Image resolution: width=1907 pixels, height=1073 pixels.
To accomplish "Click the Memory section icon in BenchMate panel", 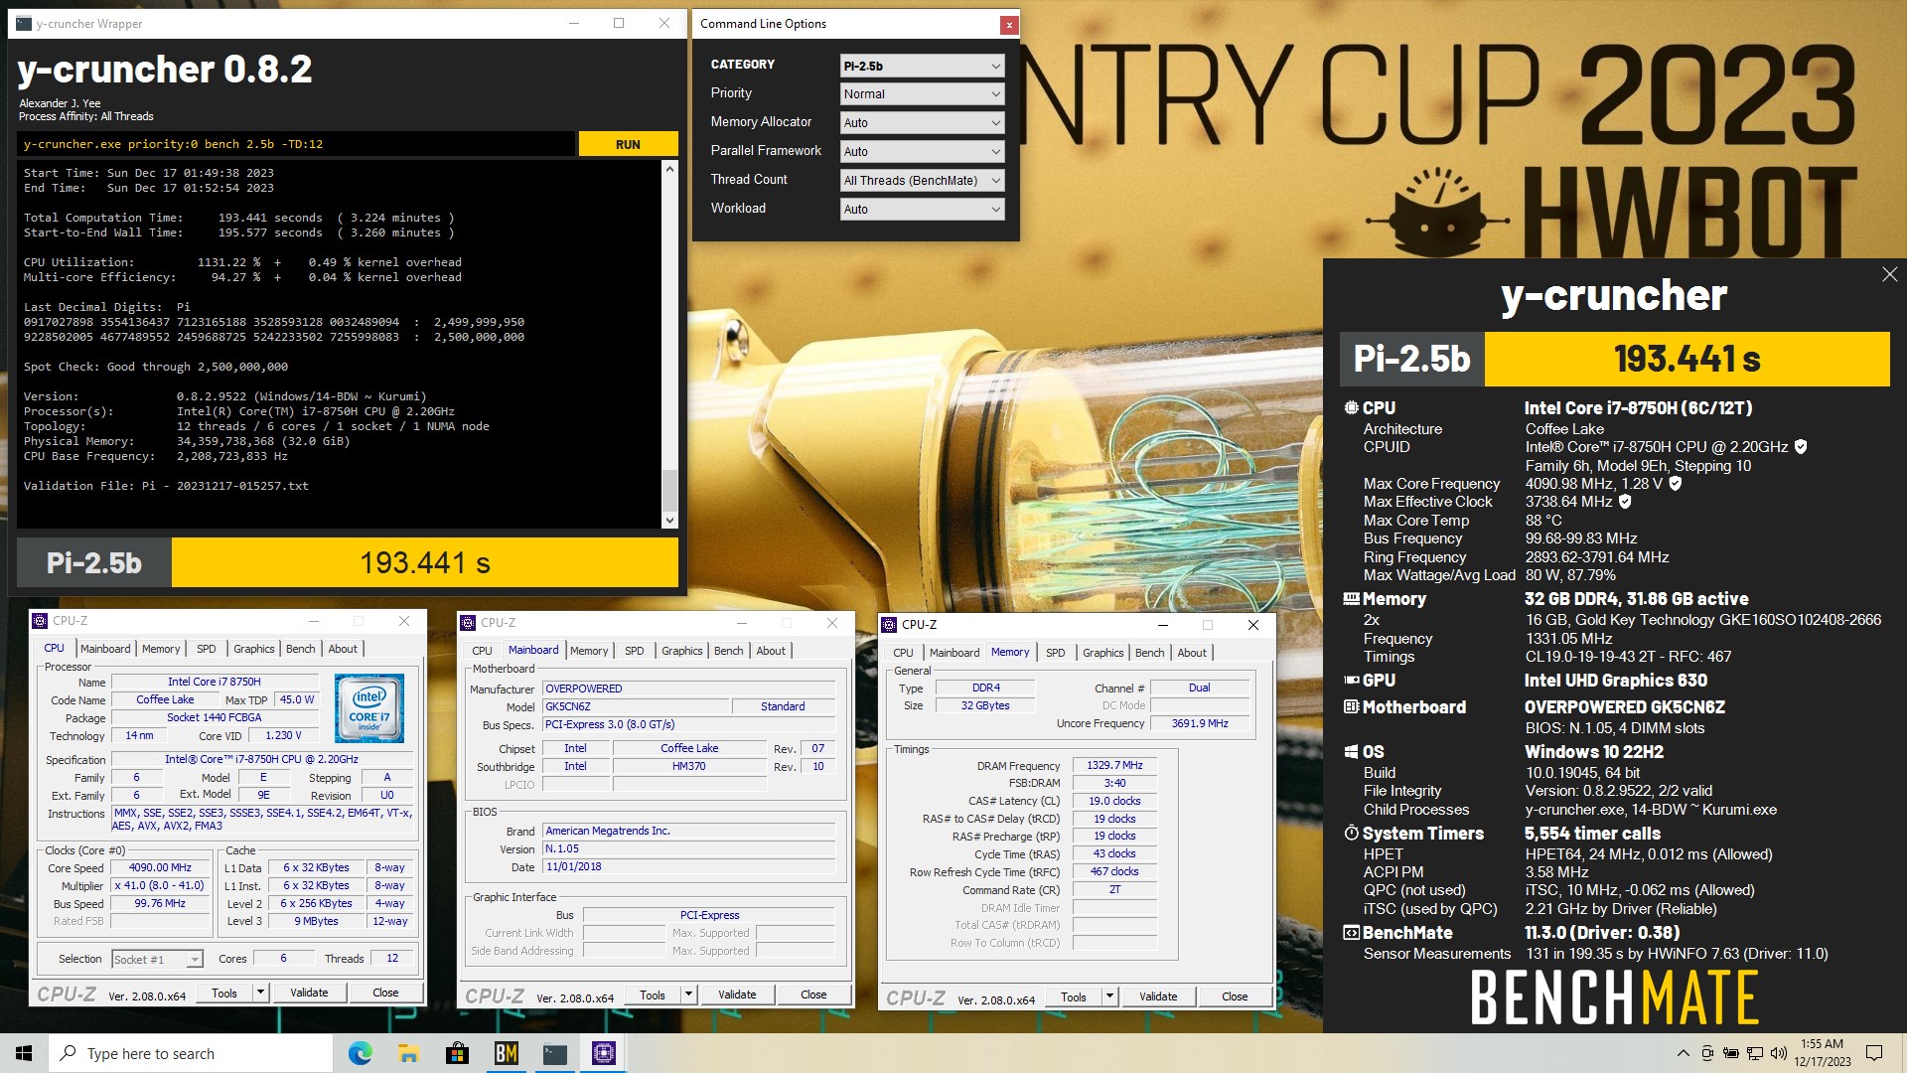I will click(x=1351, y=599).
